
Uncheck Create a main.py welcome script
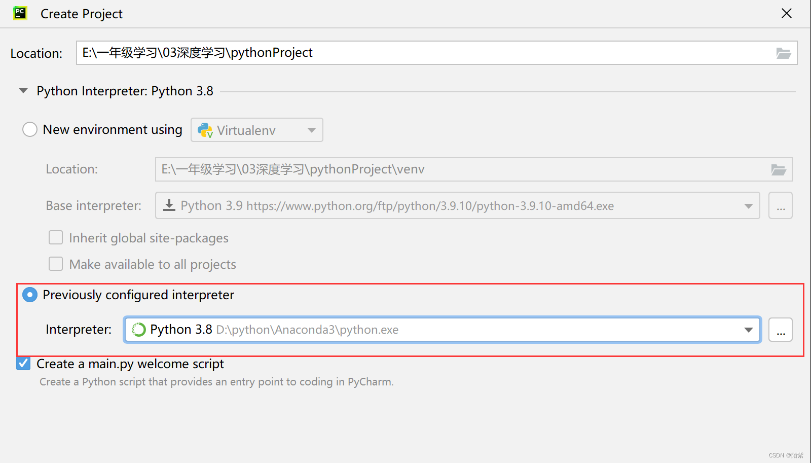coord(23,364)
